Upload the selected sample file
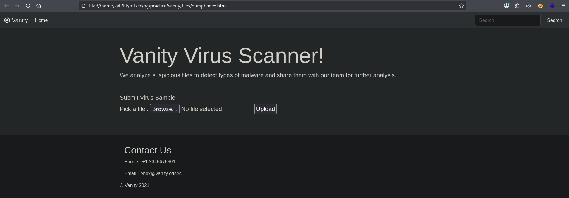The image size is (569, 198). click(x=265, y=109)
